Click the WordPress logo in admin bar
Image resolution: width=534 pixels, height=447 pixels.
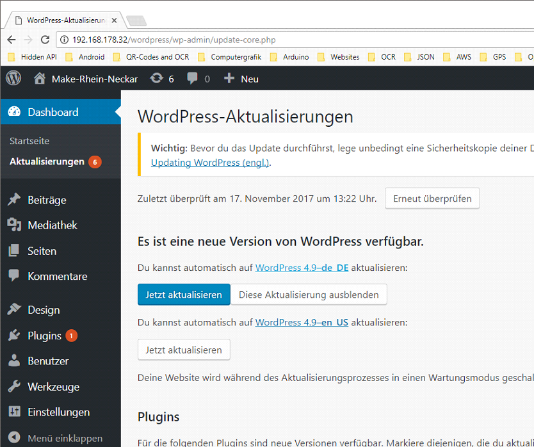13,79
